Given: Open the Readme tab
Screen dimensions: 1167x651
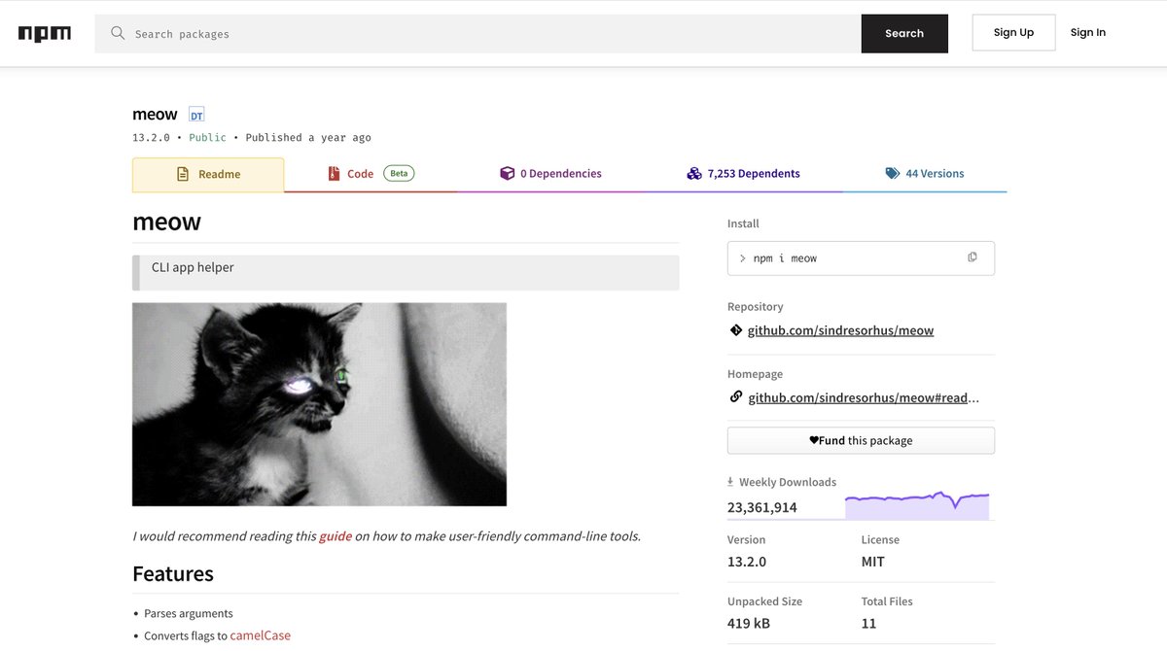Looking at the screenshot, I should click(208, 175).
